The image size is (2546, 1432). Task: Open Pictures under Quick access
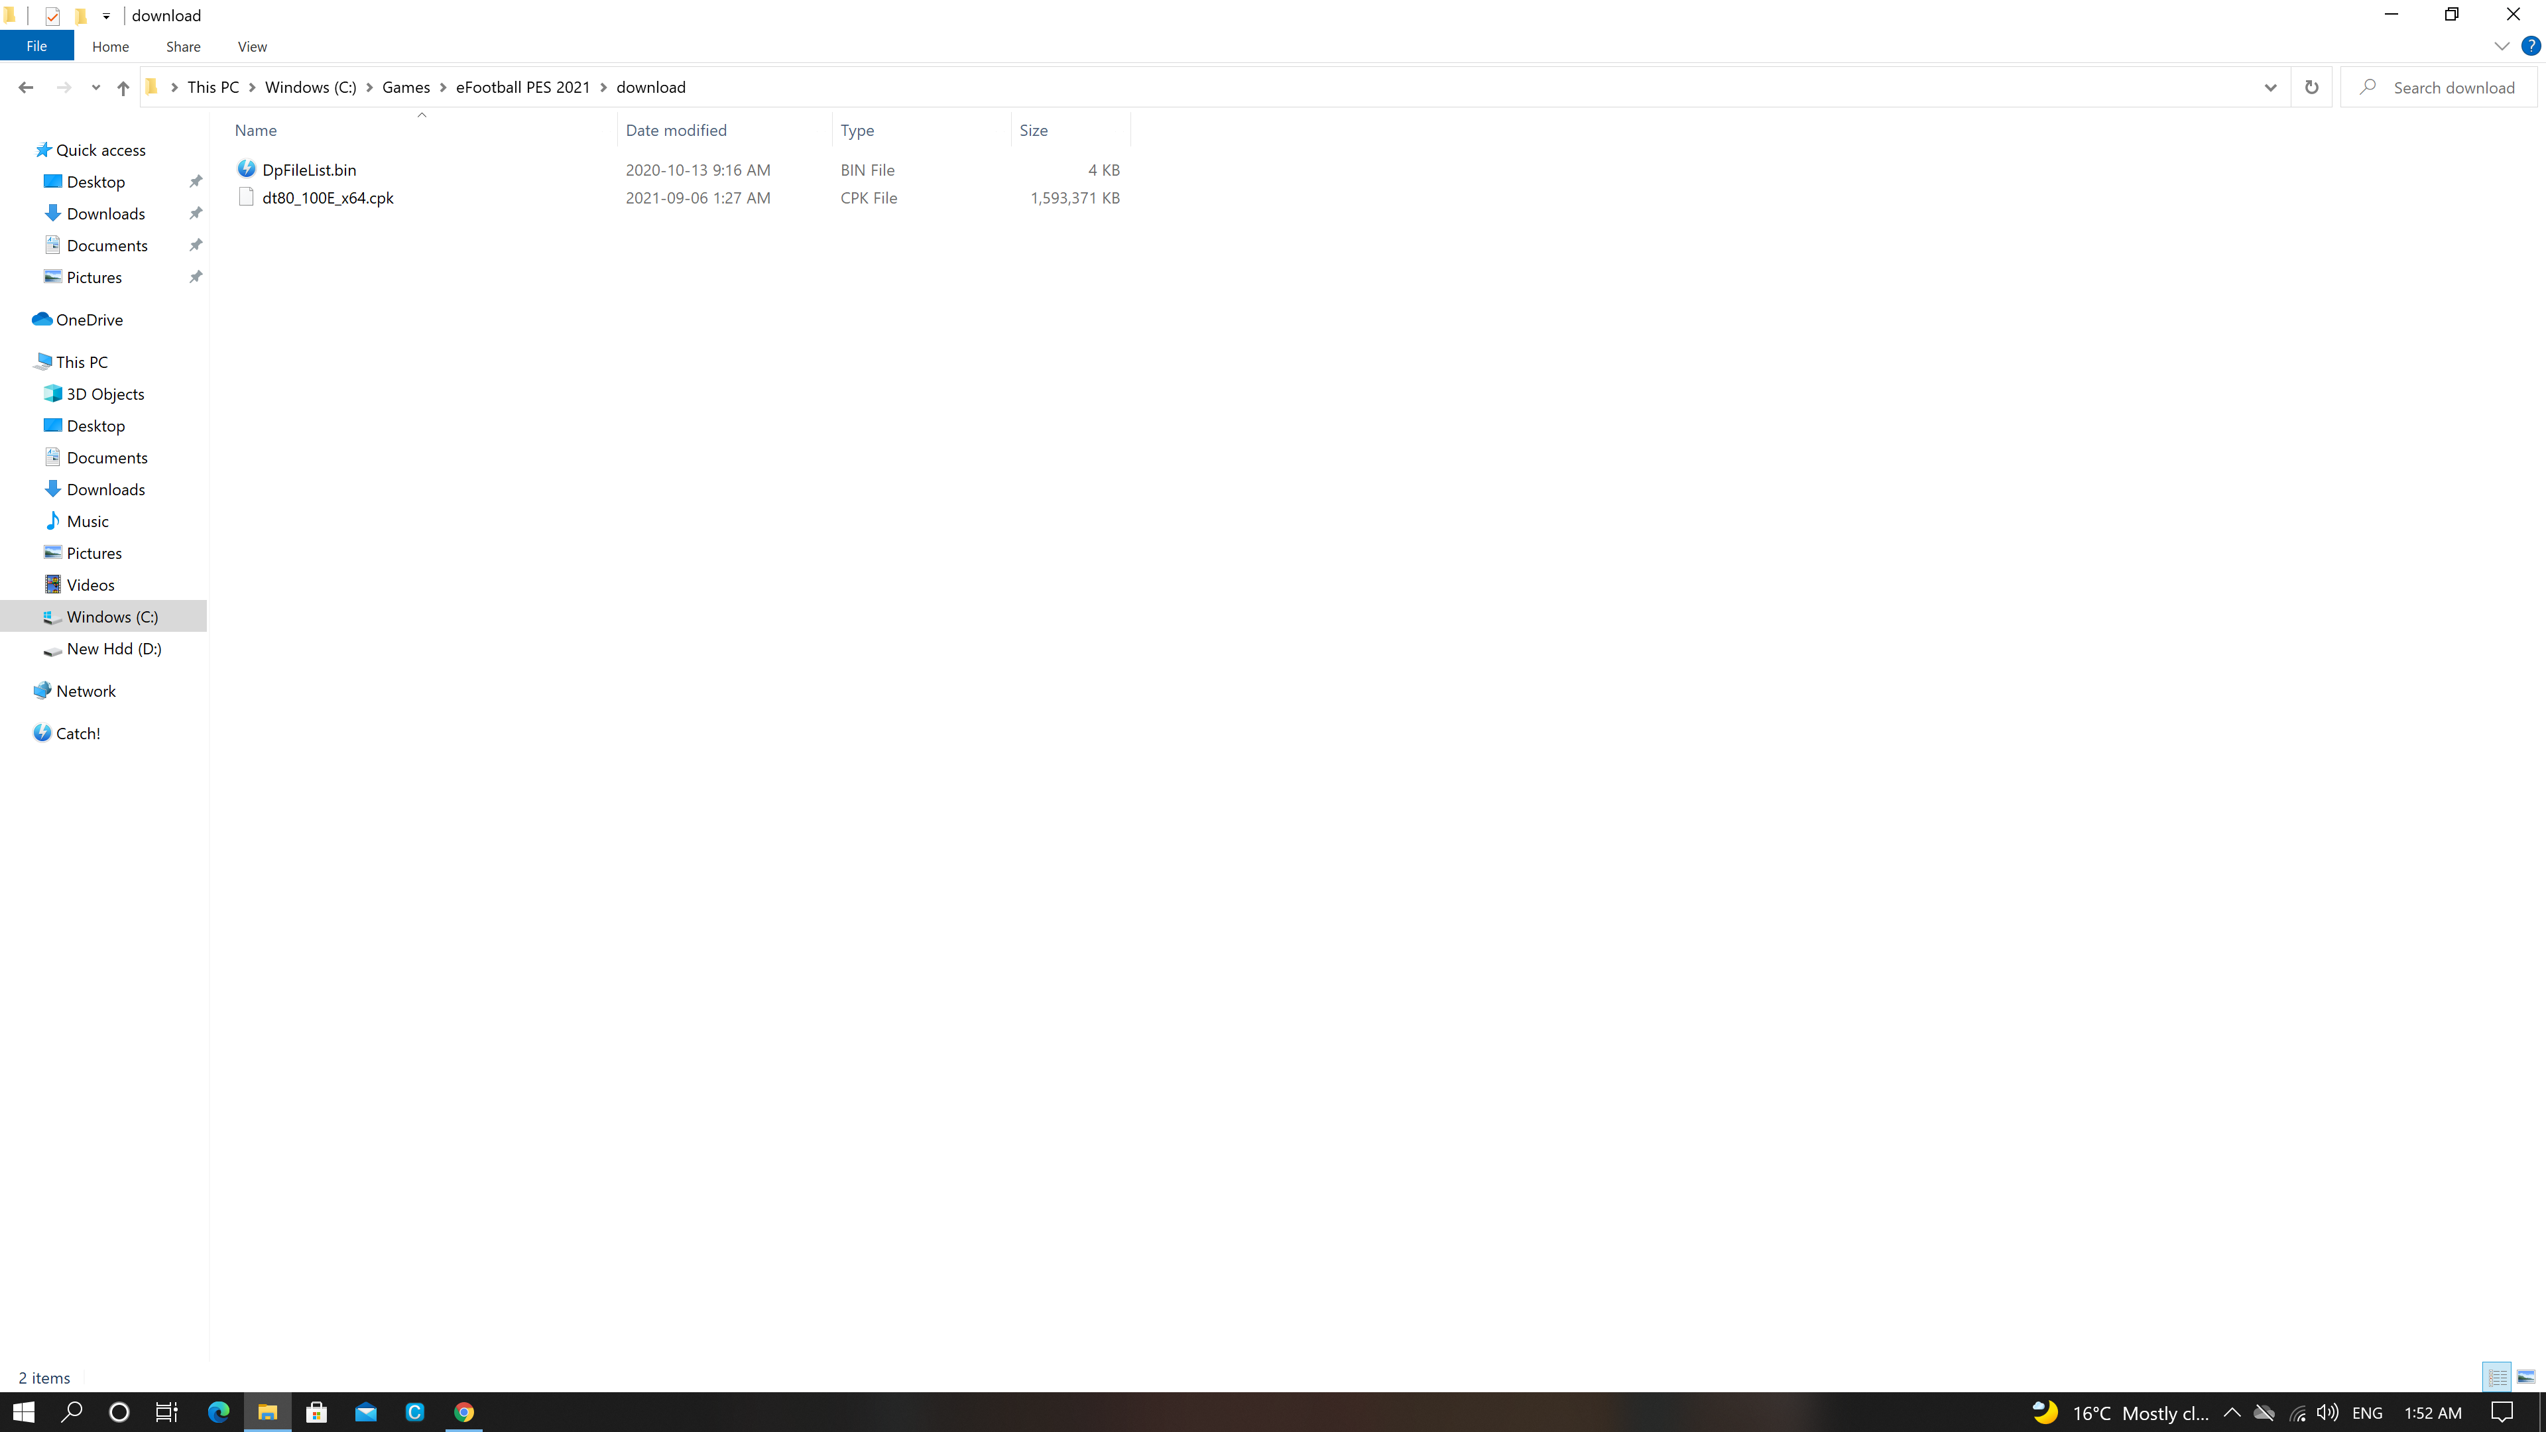(x=94, y=278)
